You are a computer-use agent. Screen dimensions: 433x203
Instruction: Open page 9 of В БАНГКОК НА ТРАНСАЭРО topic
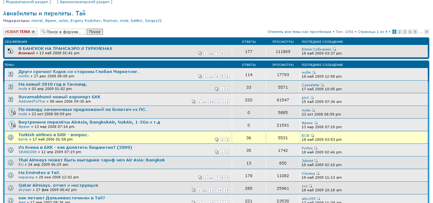(x=227, y=54)
